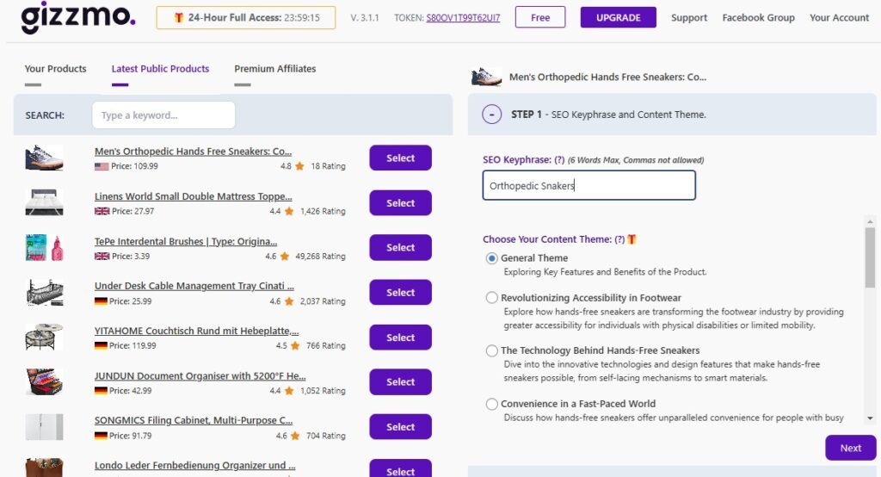The width and height of the screenshot is (881, 477).
Task: Choose Revolutionizing Accessibility in Footwear theme
Action: coord(492,298)
